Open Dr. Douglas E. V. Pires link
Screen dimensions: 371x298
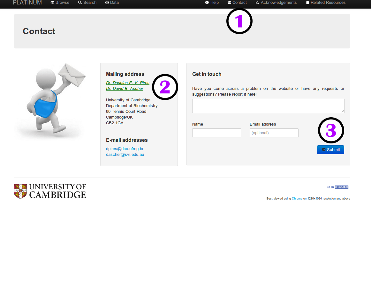pyautogui.click(x=128, y=83)
